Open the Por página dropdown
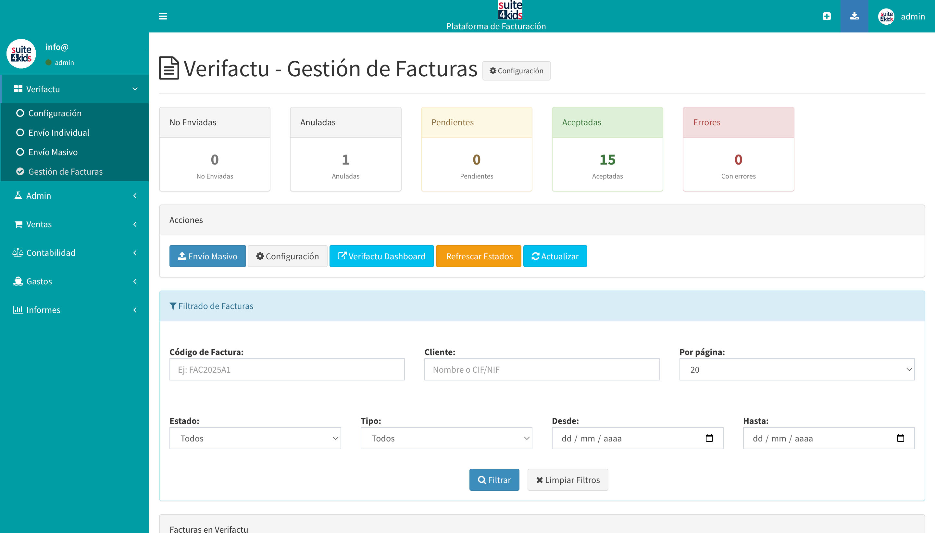The width and height of the screenshot is (935, 533). pos(797,369)
